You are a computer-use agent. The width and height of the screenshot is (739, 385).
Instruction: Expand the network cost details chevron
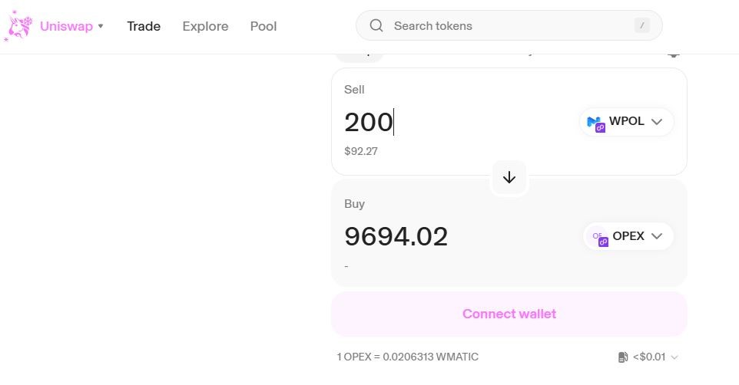[x=674, y=357]
